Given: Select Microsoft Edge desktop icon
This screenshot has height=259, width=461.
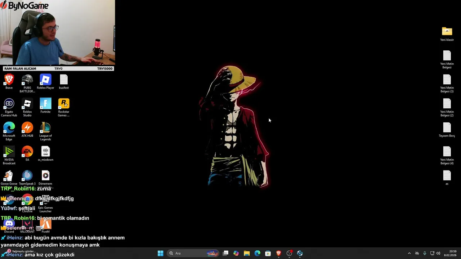Looking at the screenshot, I should [9, 132].
